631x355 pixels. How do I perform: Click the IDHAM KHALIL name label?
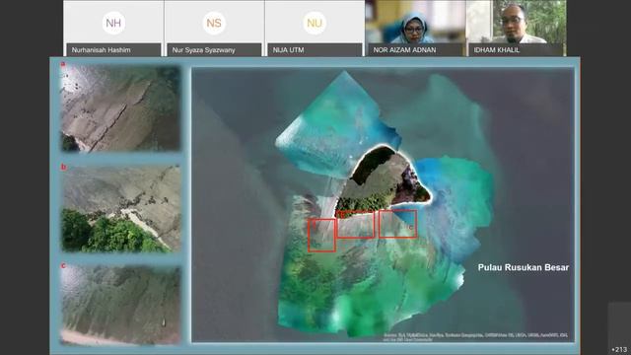pos(497,50)
